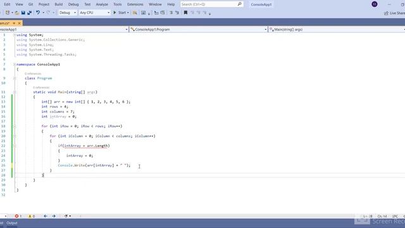The height and width of the screenshot is (228, 405).
Task: Open the Analyze menu
Action: (x=102, y=4)
